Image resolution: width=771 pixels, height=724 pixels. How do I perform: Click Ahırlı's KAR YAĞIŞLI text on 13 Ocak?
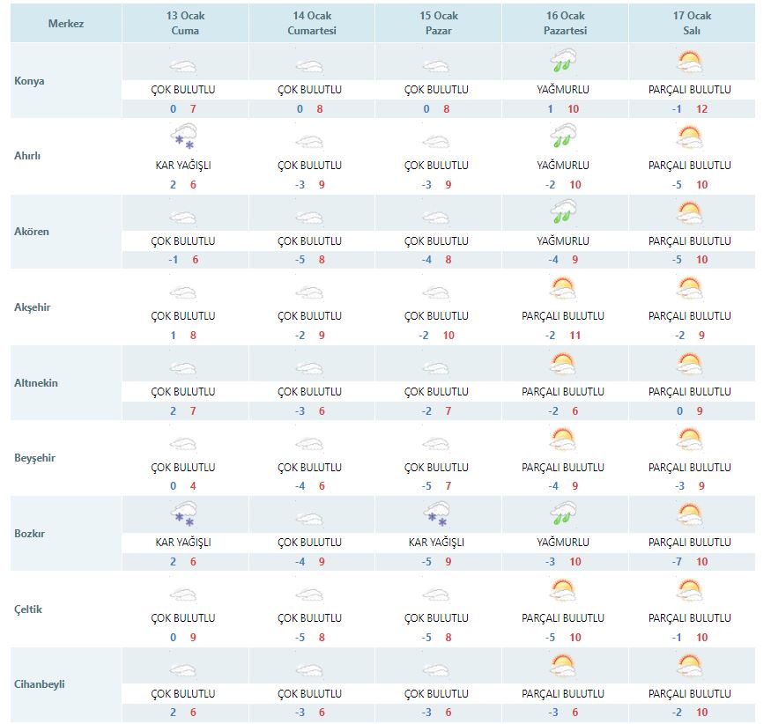182,166
